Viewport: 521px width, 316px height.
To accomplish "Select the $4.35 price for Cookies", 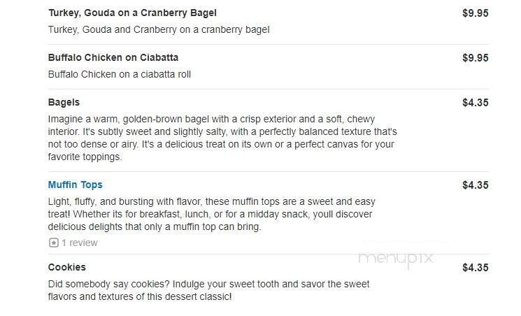I will pos(475,268).
